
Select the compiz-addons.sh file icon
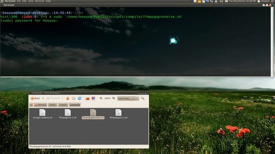[x=43, y=113]
